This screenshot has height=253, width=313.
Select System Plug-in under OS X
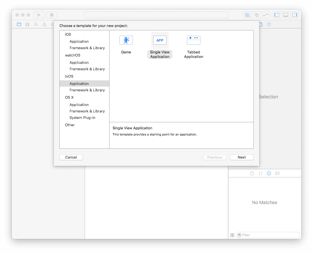(82, 118)
